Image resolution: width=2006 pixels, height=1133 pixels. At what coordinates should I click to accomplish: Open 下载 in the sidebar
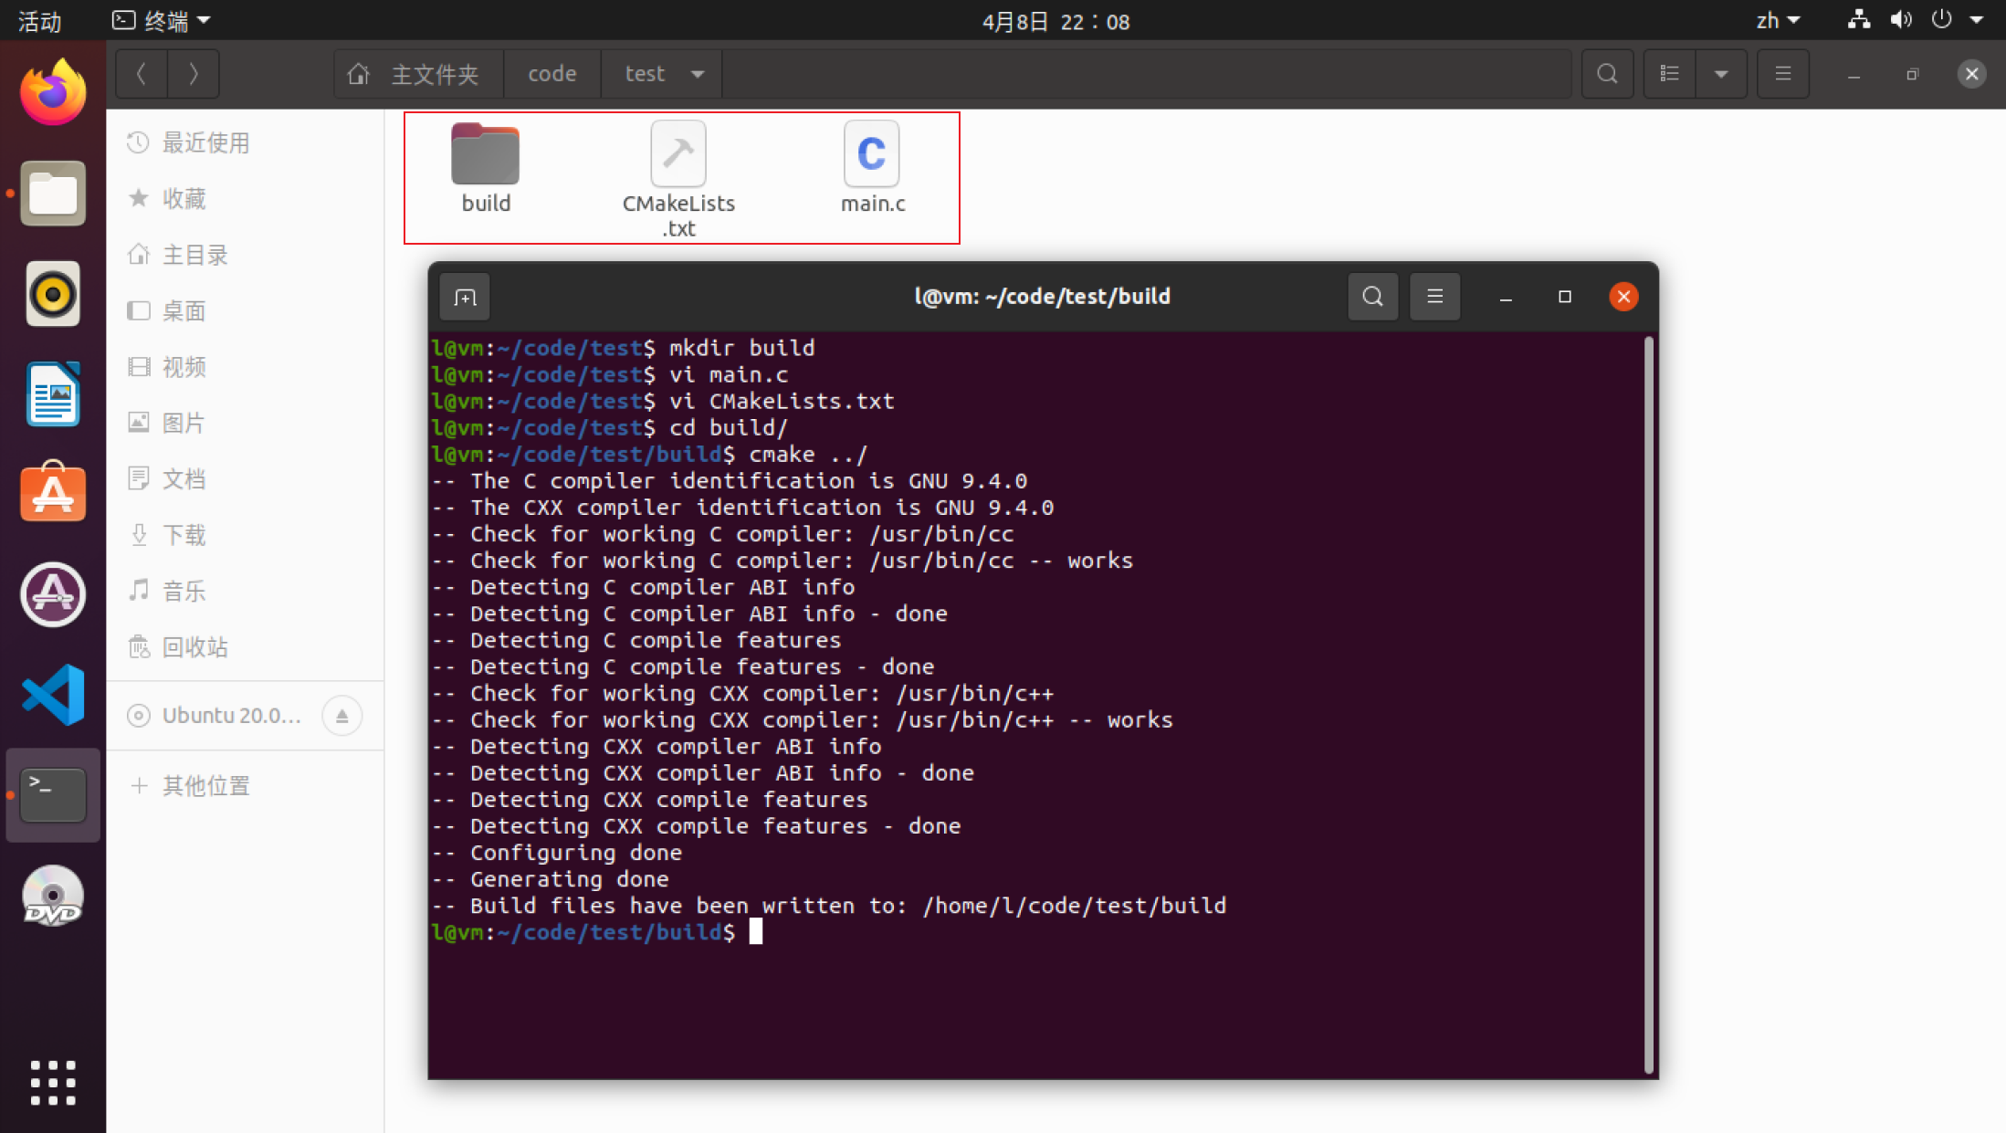point(184,535)
